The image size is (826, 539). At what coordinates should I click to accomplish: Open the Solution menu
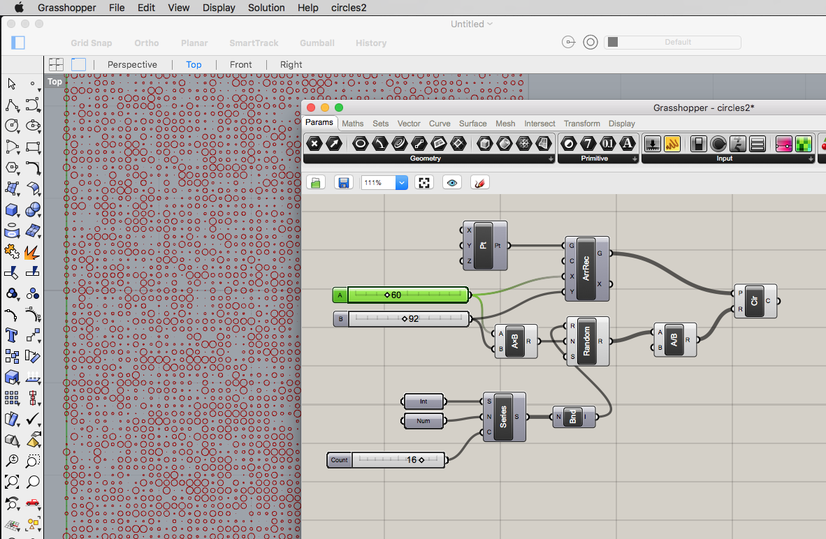[x=266, y=8]
